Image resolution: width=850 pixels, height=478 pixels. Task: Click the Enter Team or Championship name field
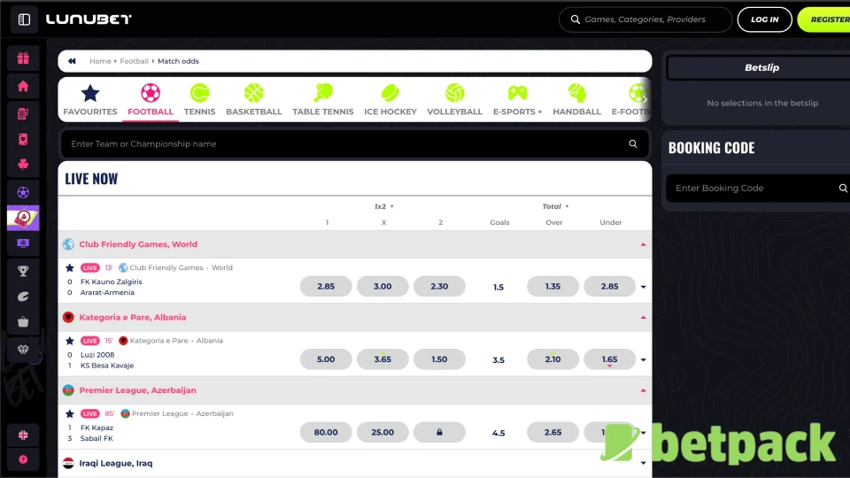coord(354,143)
